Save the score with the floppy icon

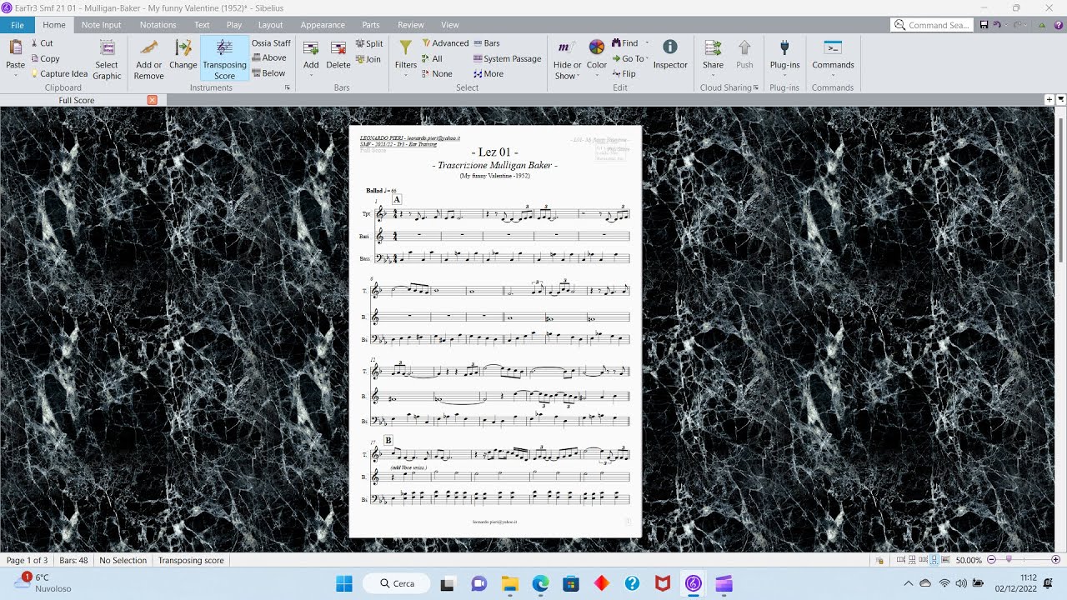(x=984, y=25)
